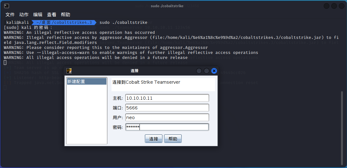The image size is (347, 168).
Task: Click the 'All illegal access operations will be denied' warning line
Action: [x=96, y=57]
